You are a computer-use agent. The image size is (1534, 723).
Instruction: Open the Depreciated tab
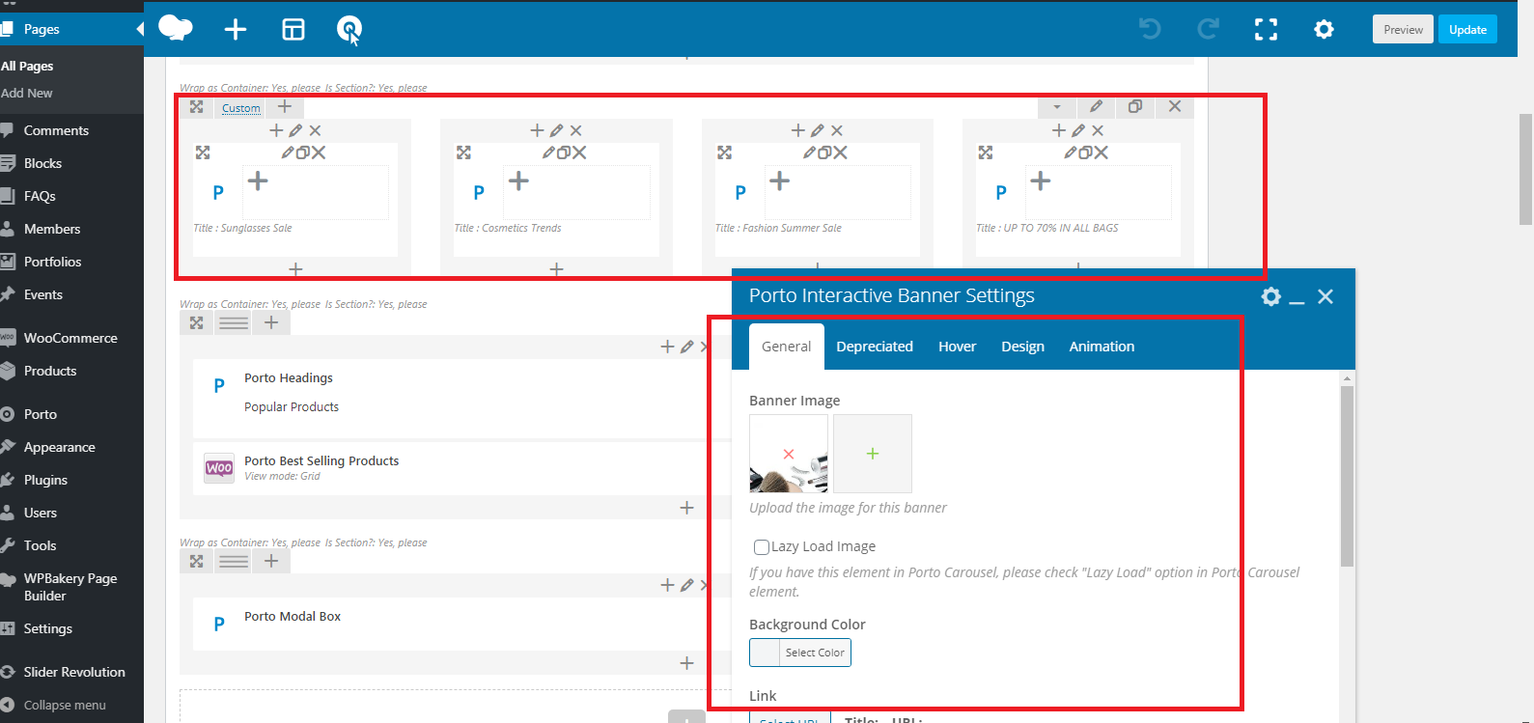[x=875, y=347]
